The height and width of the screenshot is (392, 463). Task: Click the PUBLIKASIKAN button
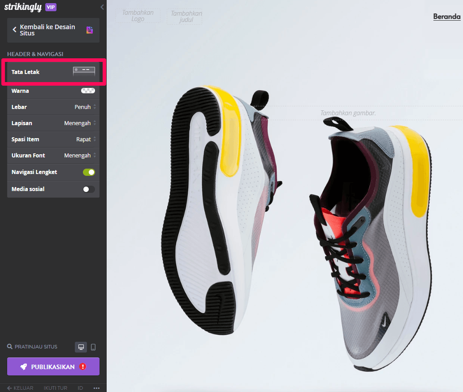coord(53,366)
